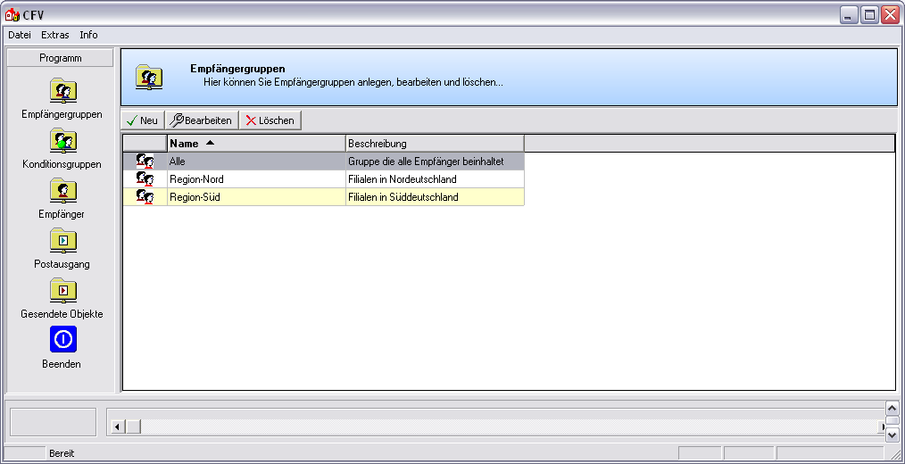
Task: Open the Gesendete Objekte folder icon
Action: (x=62, y=291)
